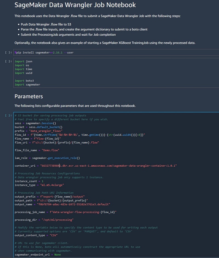
Task: Select the bullet starting "Parse the .flow file inputs"
Action: pos(84,29)
